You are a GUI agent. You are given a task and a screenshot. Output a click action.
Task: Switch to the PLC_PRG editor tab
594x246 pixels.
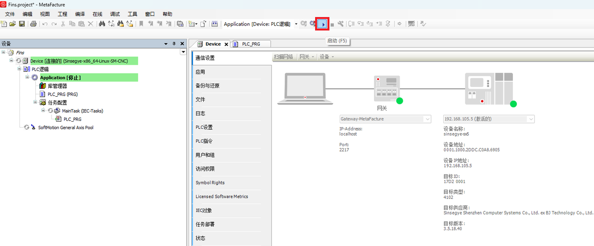(x=251, y=44)
